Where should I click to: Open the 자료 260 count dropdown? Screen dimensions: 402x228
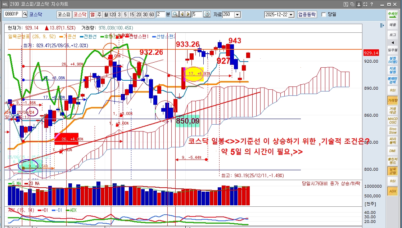238,15
